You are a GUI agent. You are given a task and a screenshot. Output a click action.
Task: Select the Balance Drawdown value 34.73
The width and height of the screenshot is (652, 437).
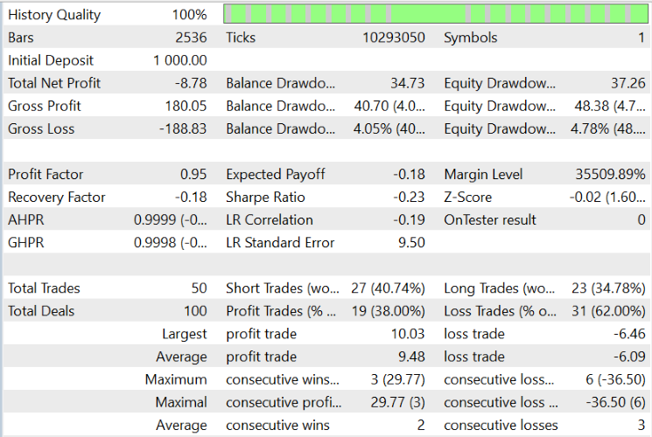pyautogui.click(x=408, y=84)
